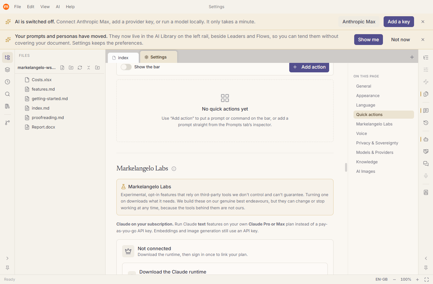This screenshot has height=284, width=433.
Task: Dismiss the AI is switched off banner
Action: point(423,22)
